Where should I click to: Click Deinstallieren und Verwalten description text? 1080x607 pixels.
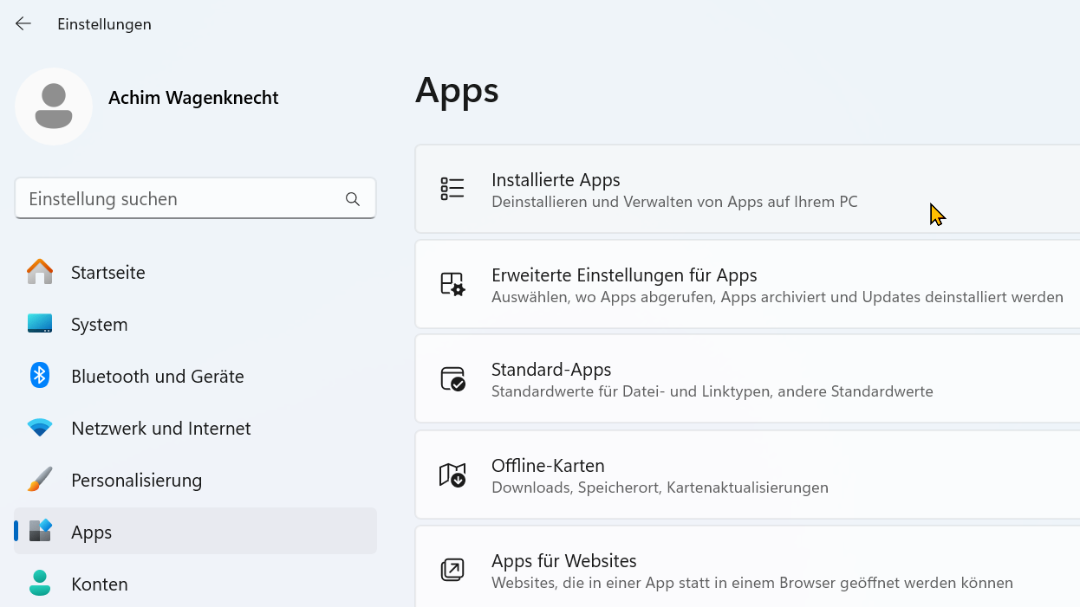click(x=674, y=202)
